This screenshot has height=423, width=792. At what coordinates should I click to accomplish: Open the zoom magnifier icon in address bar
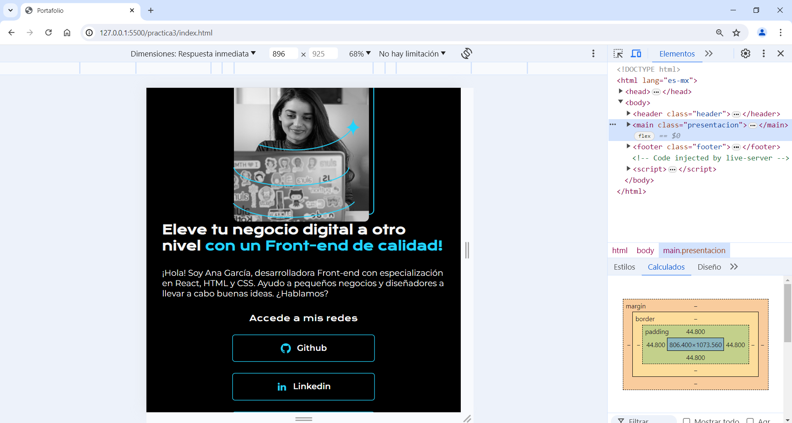(719, 33)
